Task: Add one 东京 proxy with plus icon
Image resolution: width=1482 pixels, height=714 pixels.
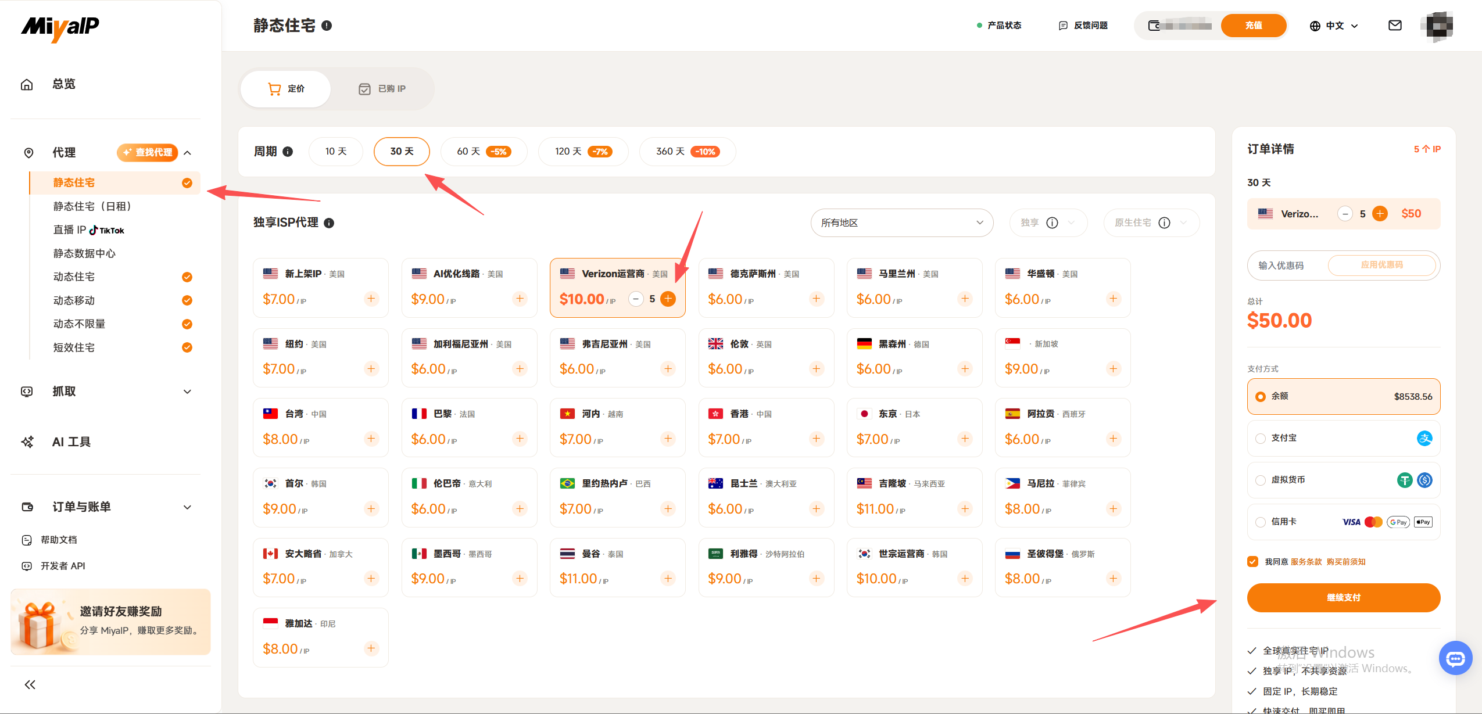Action: pyautogui.click(x=965, y=439)
